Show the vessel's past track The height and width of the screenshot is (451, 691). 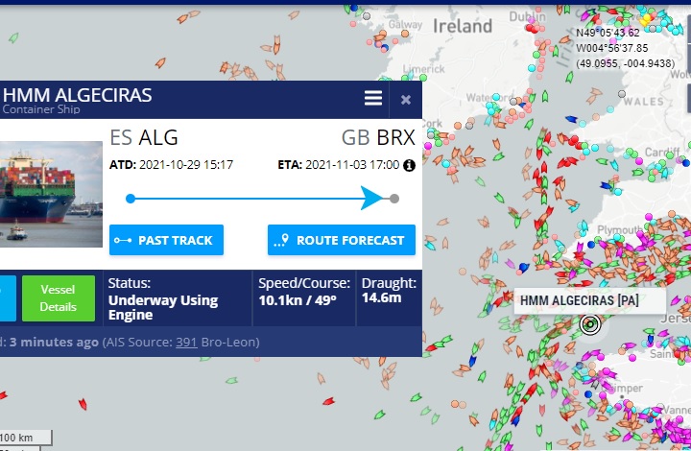[167, 240]
